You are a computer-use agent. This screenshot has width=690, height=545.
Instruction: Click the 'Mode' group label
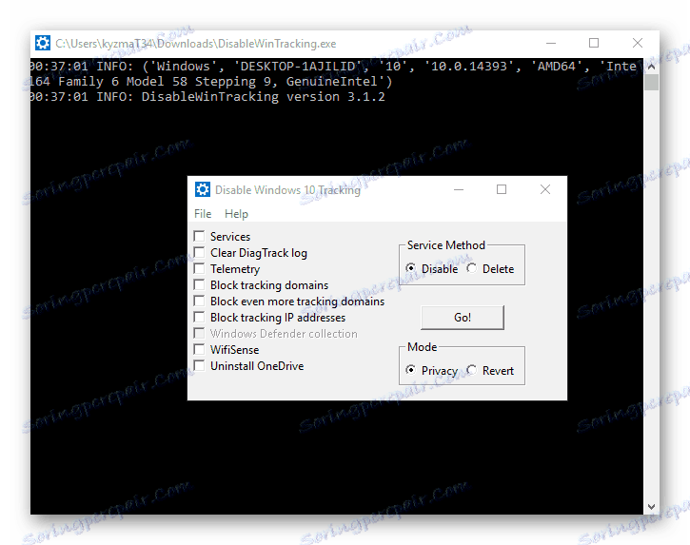coord(422,347)
